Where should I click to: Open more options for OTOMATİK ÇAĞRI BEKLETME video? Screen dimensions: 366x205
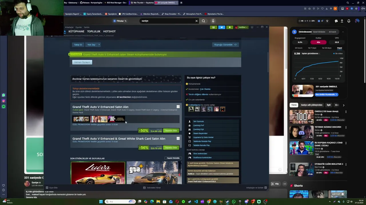point(346,165)
